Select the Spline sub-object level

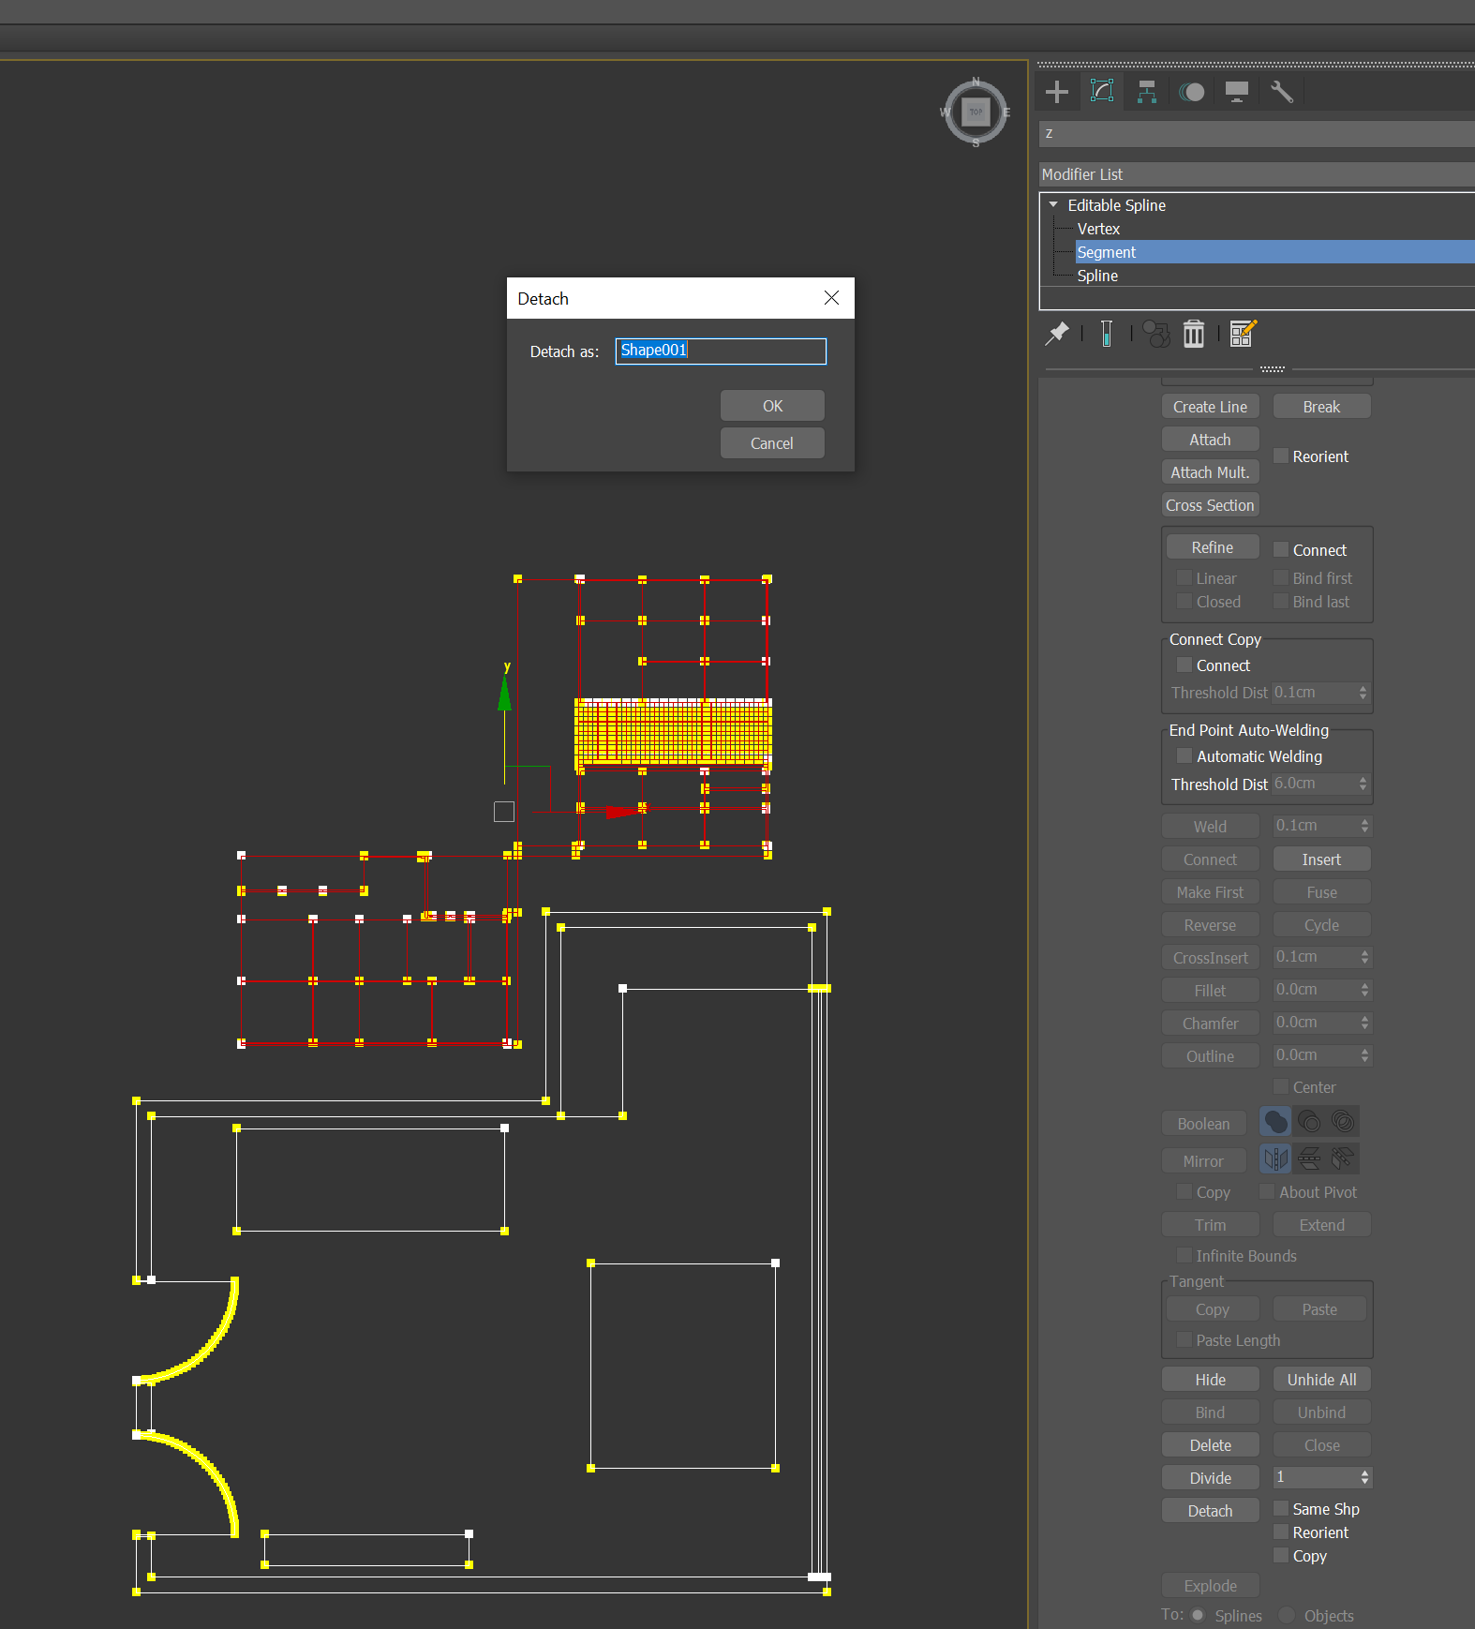(x=1097, y=276)
